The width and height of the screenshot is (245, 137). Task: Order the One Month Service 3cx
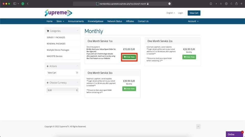[129, 89]
